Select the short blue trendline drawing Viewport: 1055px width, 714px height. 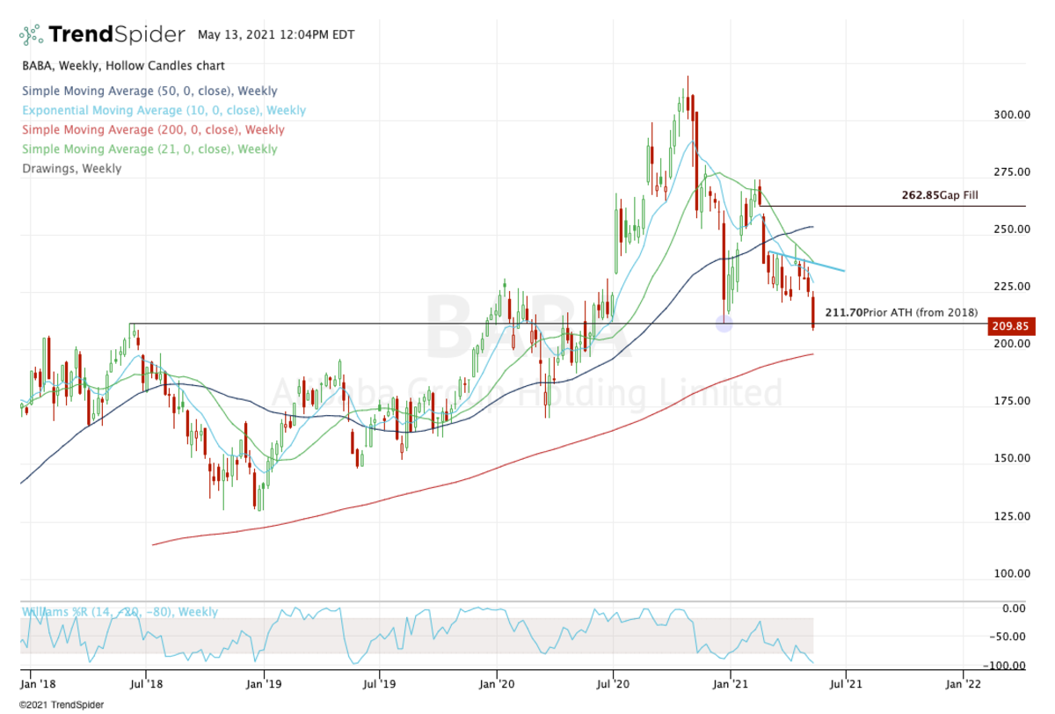click(x=807, y=261)
